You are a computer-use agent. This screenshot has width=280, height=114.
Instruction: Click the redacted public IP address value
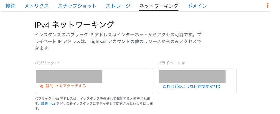69,76
